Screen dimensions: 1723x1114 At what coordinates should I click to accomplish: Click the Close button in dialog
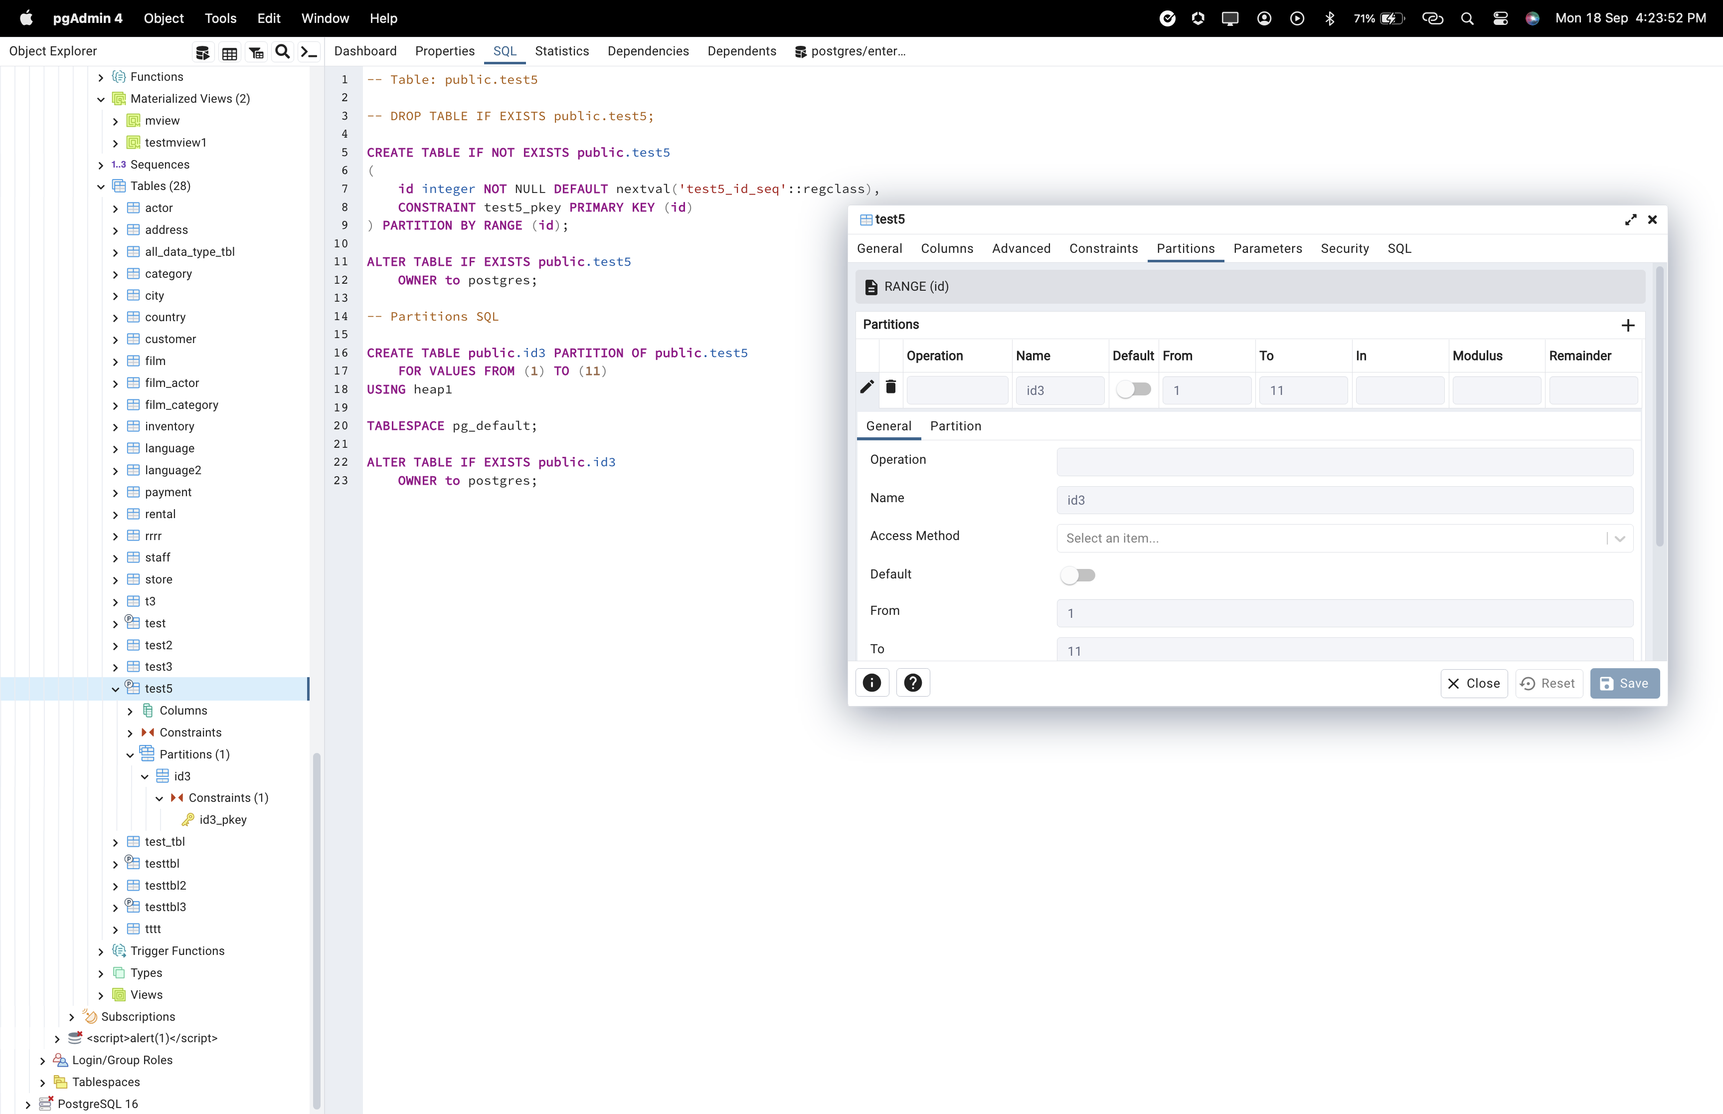(1474, 684)
